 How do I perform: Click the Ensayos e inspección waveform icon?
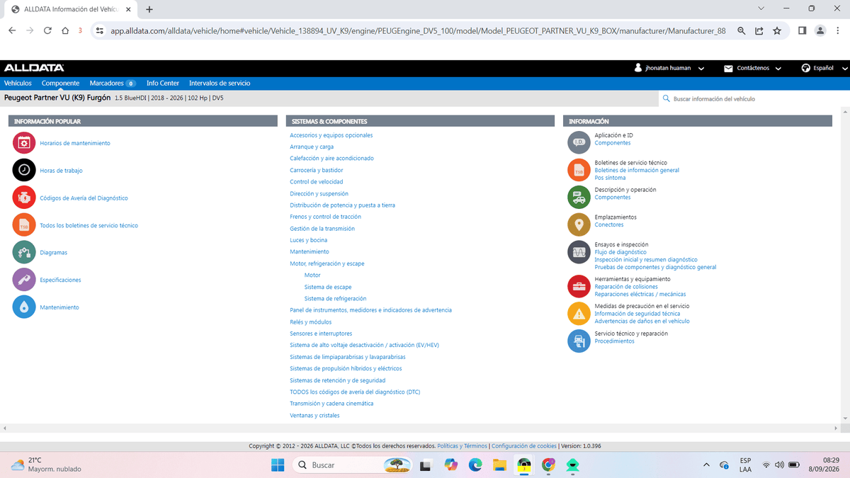579,251
